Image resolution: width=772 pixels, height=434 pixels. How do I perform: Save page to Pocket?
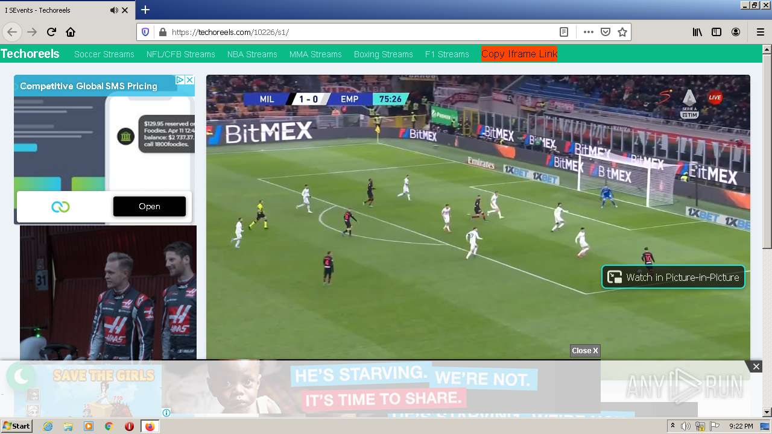click(x=606, y=32)
